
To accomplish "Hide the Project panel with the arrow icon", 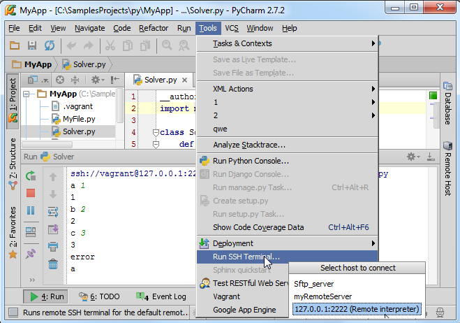I will [114, 80].
